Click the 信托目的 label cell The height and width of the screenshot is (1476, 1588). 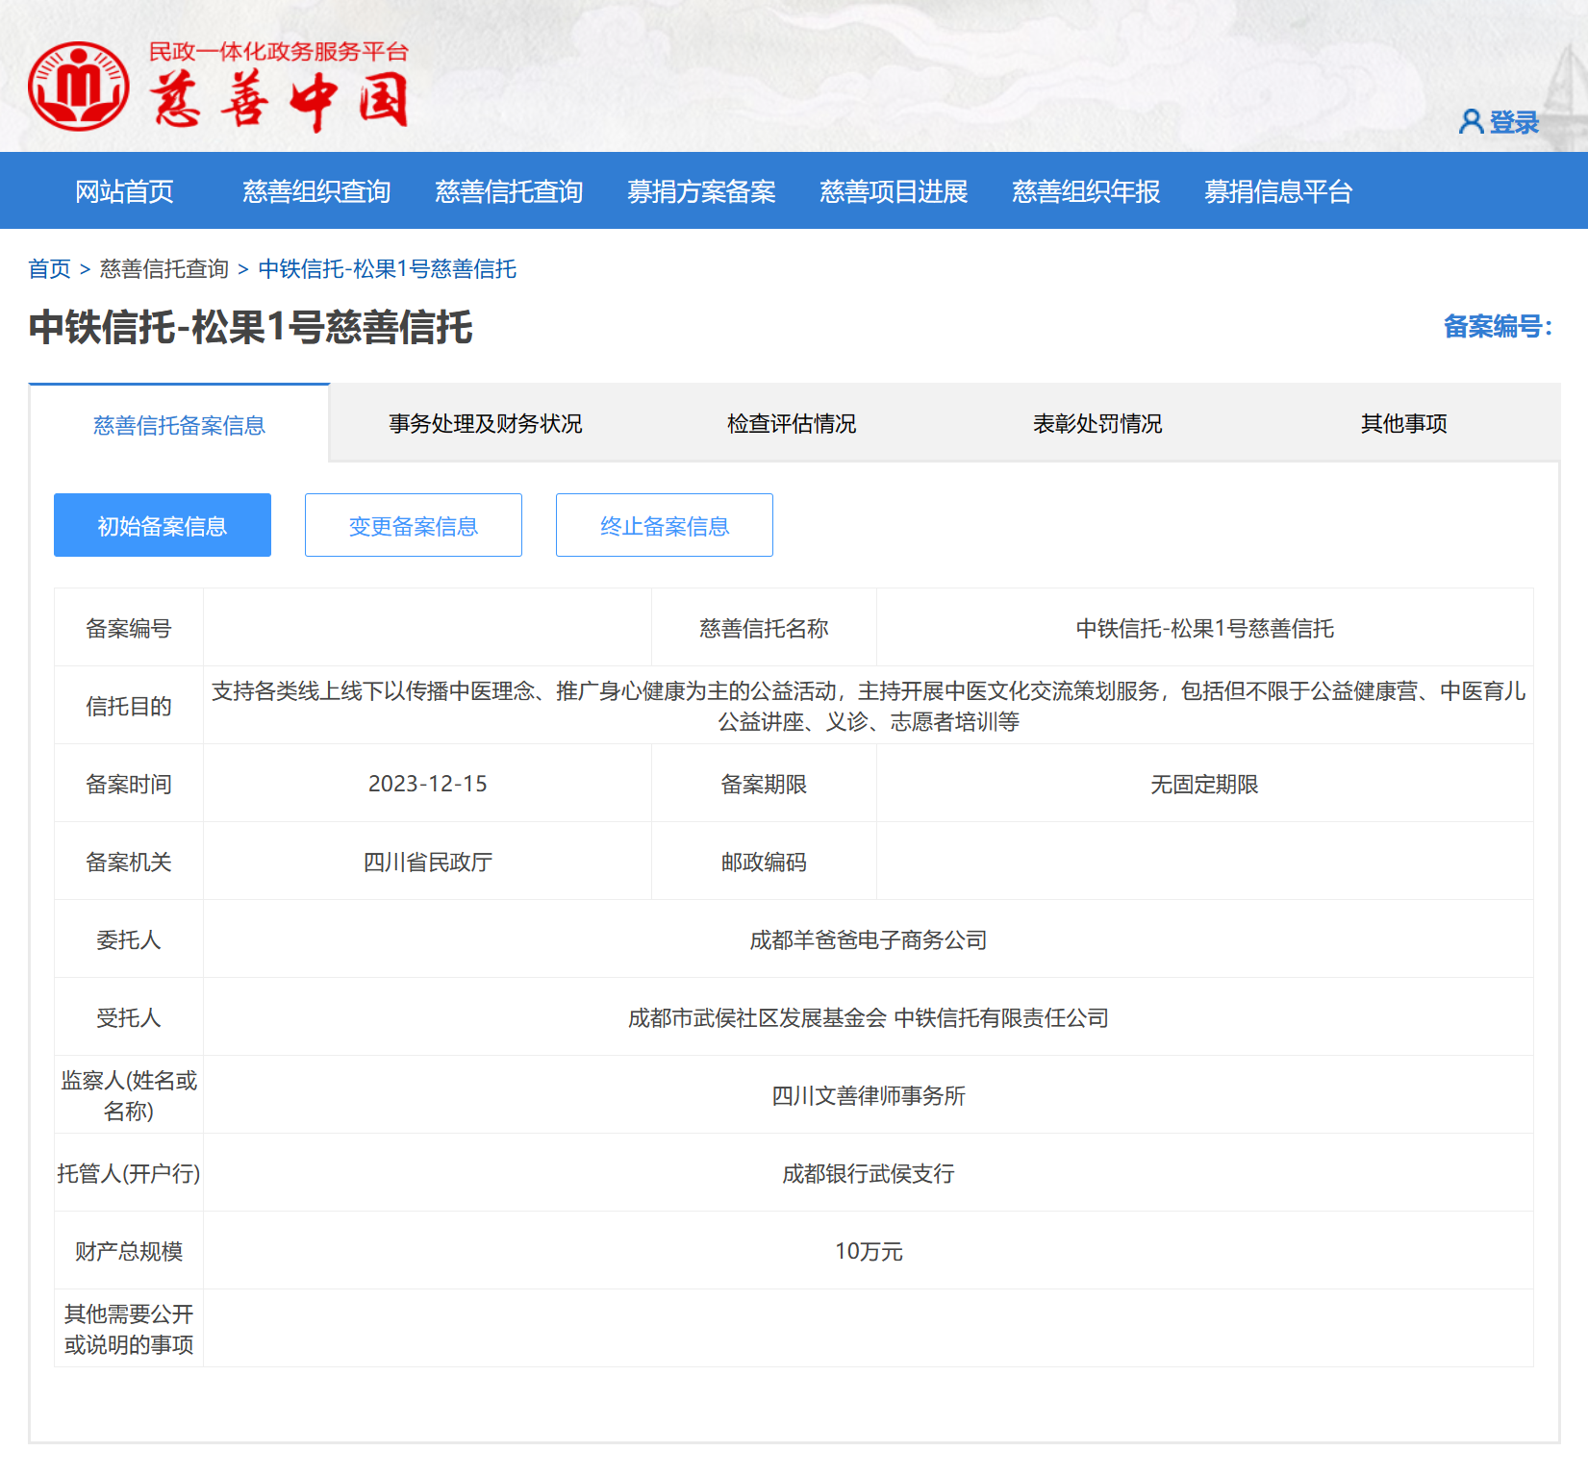pos(129,706)
